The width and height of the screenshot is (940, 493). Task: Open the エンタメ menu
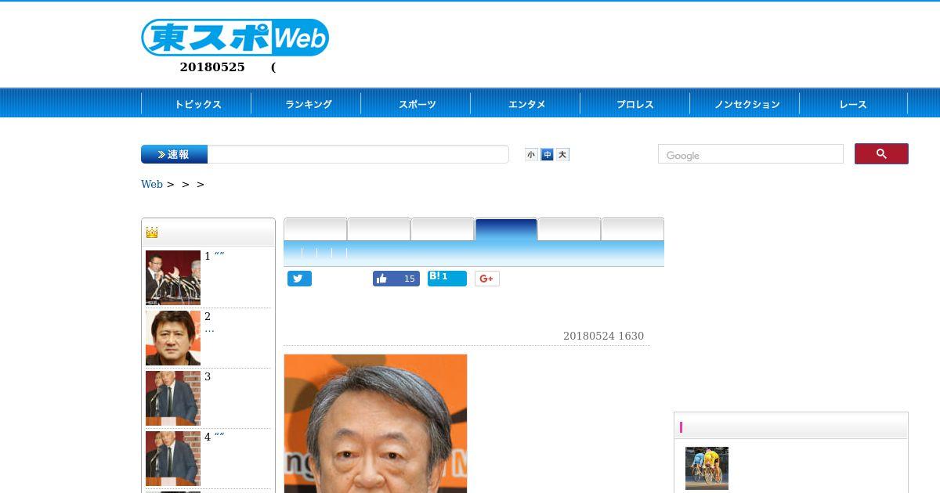point(526,104)
